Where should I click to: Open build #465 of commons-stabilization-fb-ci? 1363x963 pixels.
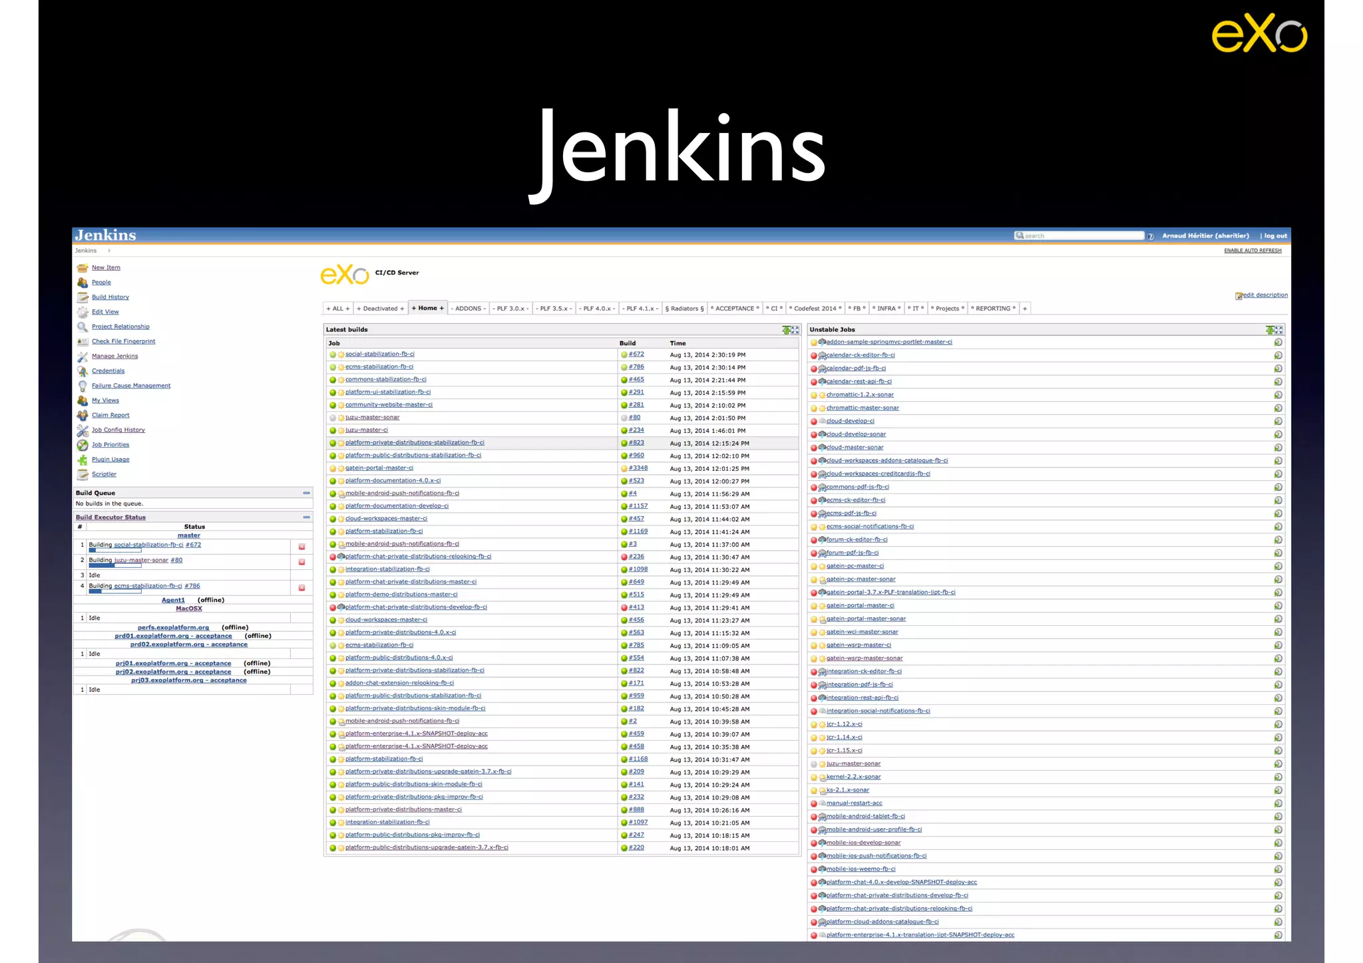tap(636, 380)
